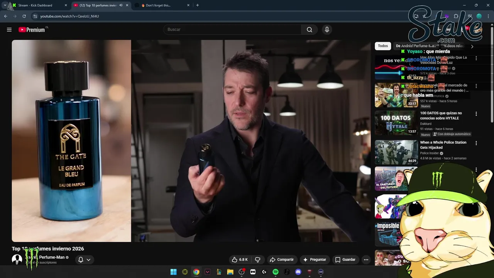Viewport: 494px width, 278px height.
Task: Start voice search with the microphone
Action: pyautogui.click(x=327, y=30)
